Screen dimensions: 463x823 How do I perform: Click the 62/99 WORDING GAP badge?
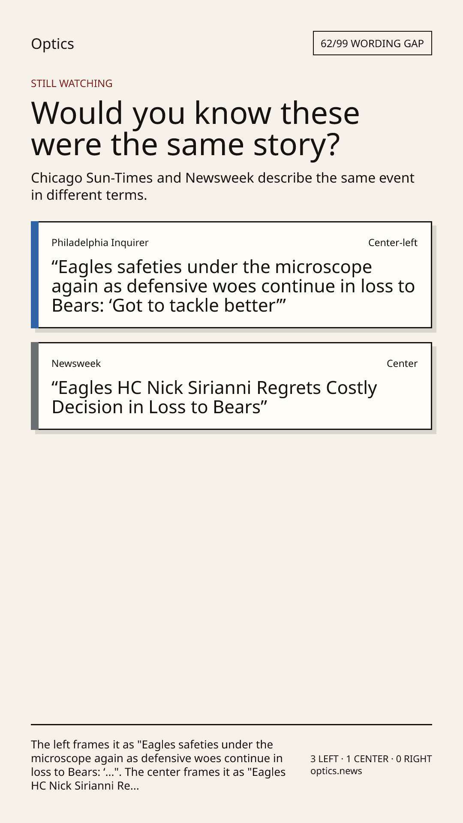[x=372, y=43]
